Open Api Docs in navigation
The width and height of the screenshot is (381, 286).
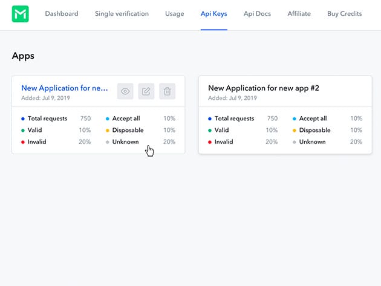tap(257, 14)
